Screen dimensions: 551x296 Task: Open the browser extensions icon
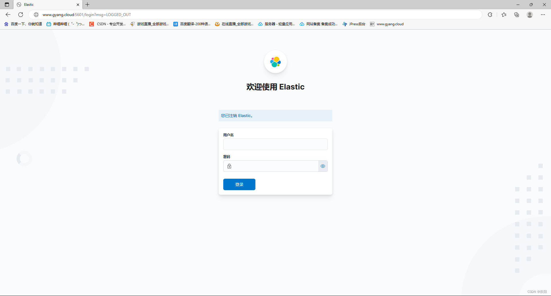pos(490,14)
